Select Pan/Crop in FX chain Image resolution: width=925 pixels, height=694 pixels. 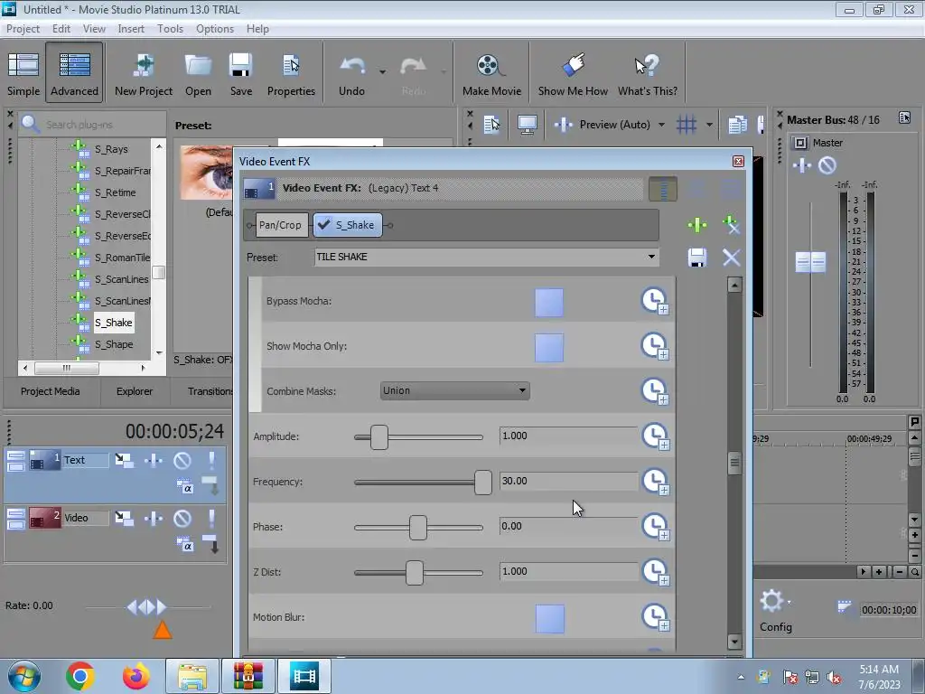point(280,225)
